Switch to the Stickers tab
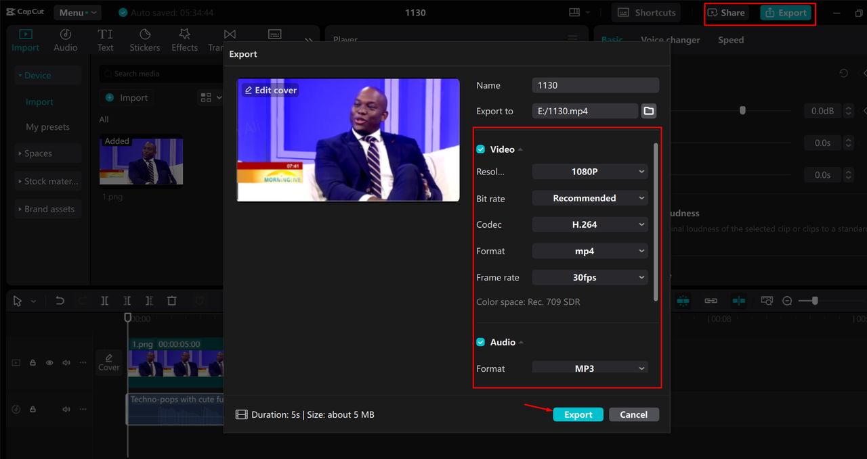867x459 pixels. [145, 41]
